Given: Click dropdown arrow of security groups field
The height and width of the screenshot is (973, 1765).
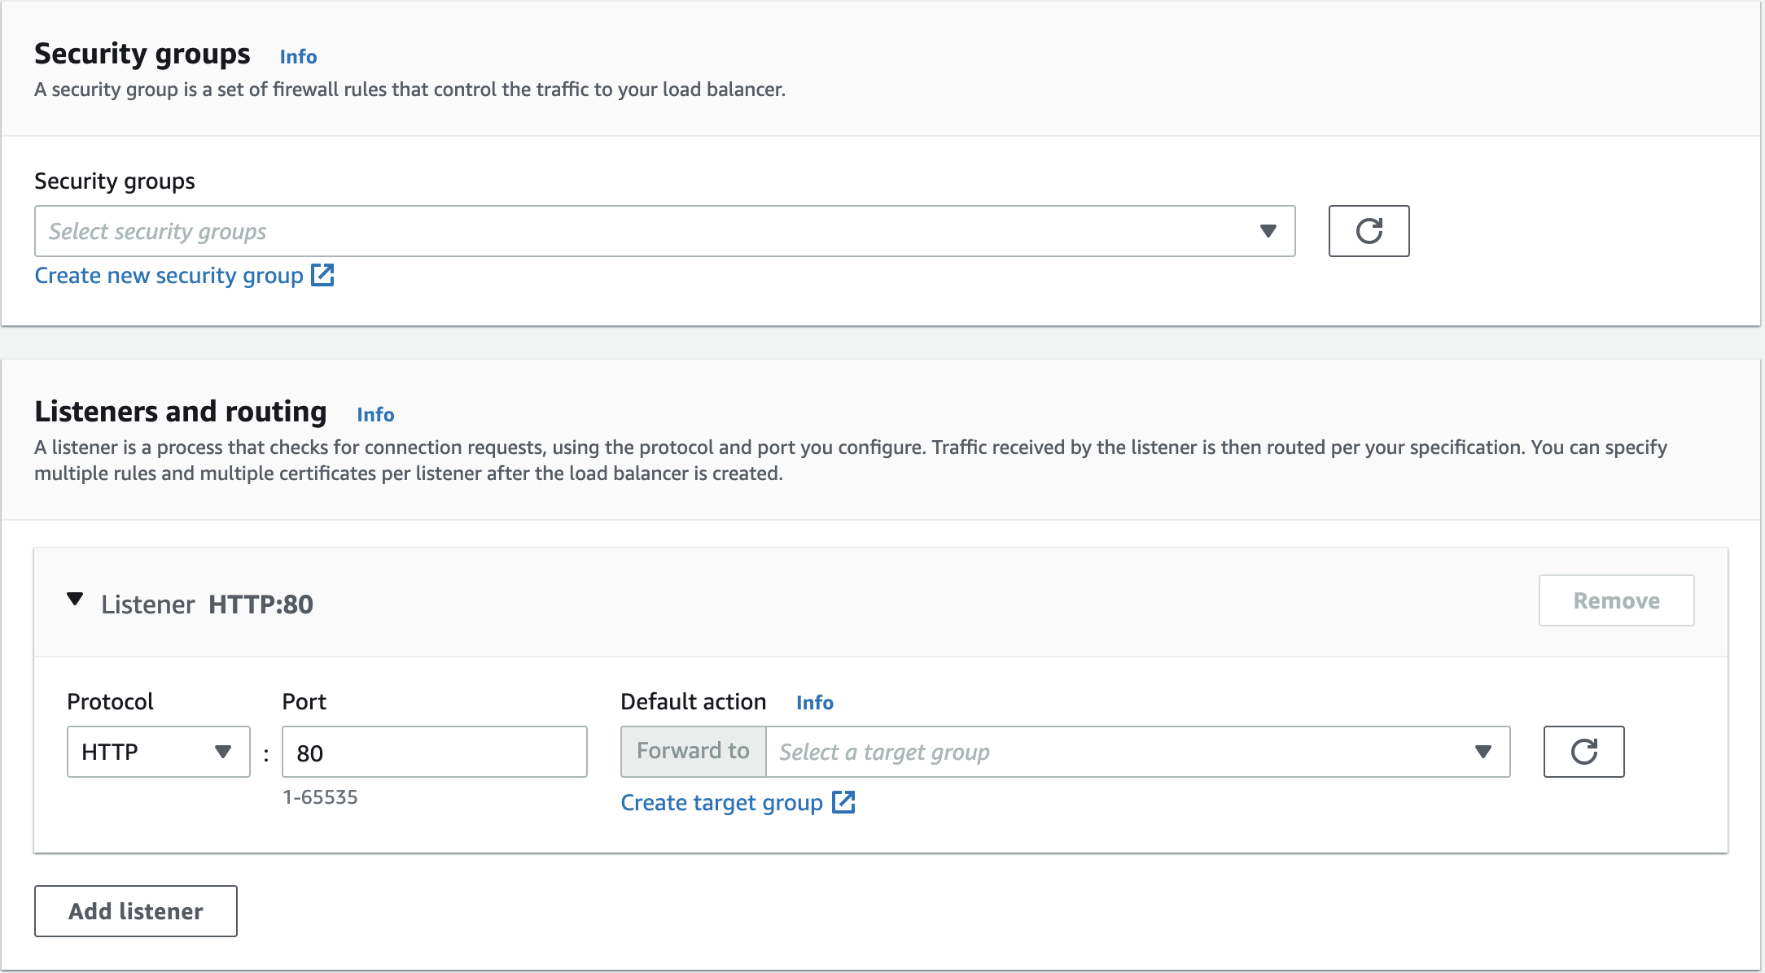Looking at the screenshot, I should pos(1268,231).
